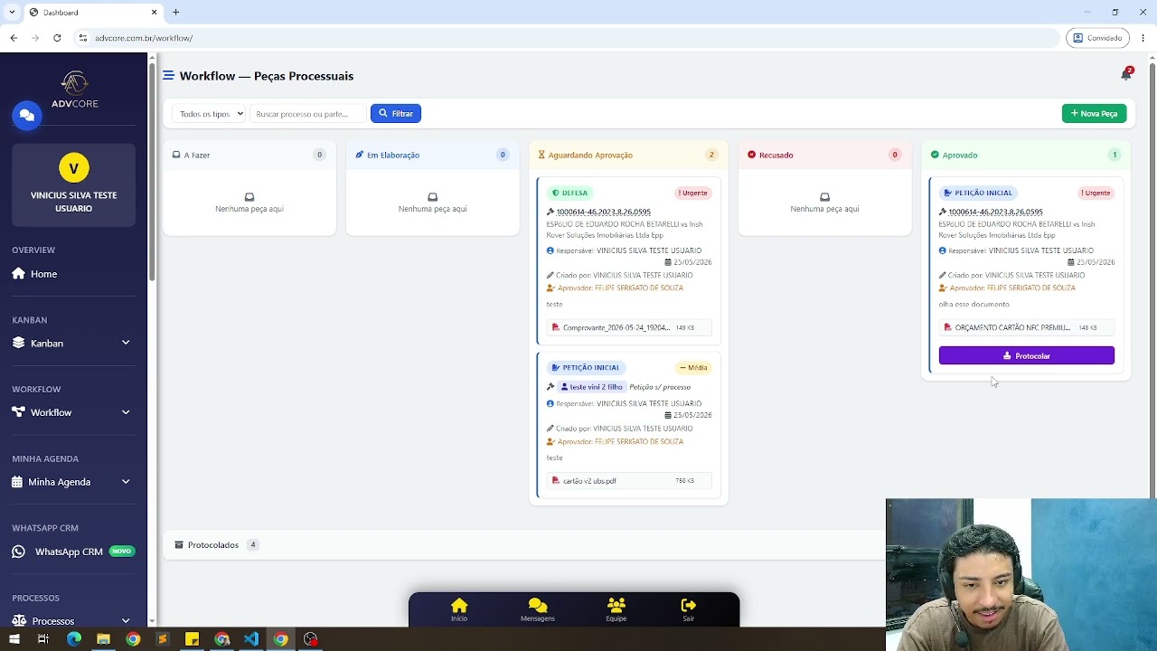Expand the Kanban sidebar section
The image size is (1157, 651).
pyautogui.click(x=74, y=344)
